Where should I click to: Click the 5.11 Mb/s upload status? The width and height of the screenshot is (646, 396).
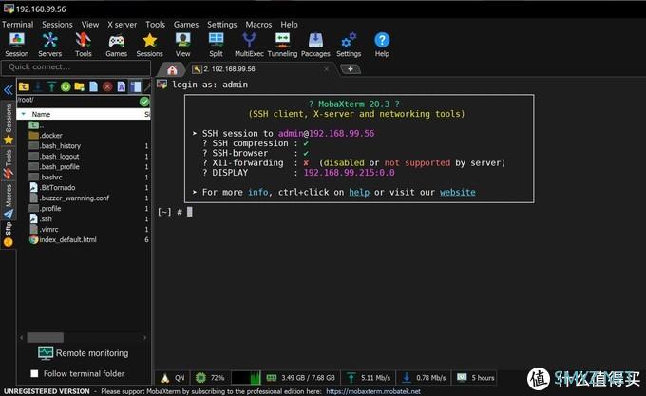pyautogui.click(x=369, y=377)
